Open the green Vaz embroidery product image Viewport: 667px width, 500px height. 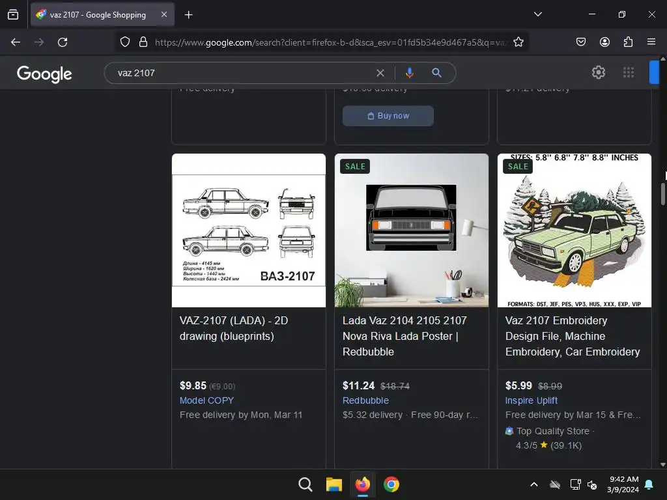click(x=575, y=230)
